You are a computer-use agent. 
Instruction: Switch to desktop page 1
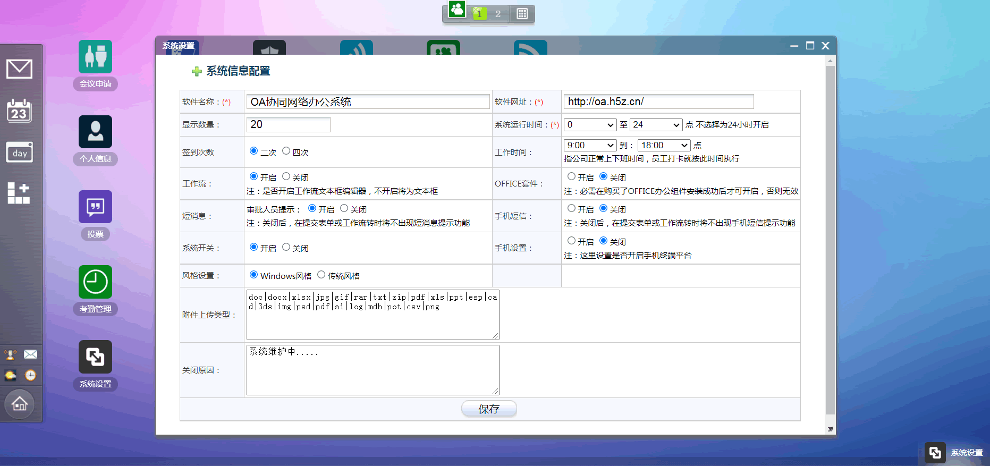coord(479,14)
